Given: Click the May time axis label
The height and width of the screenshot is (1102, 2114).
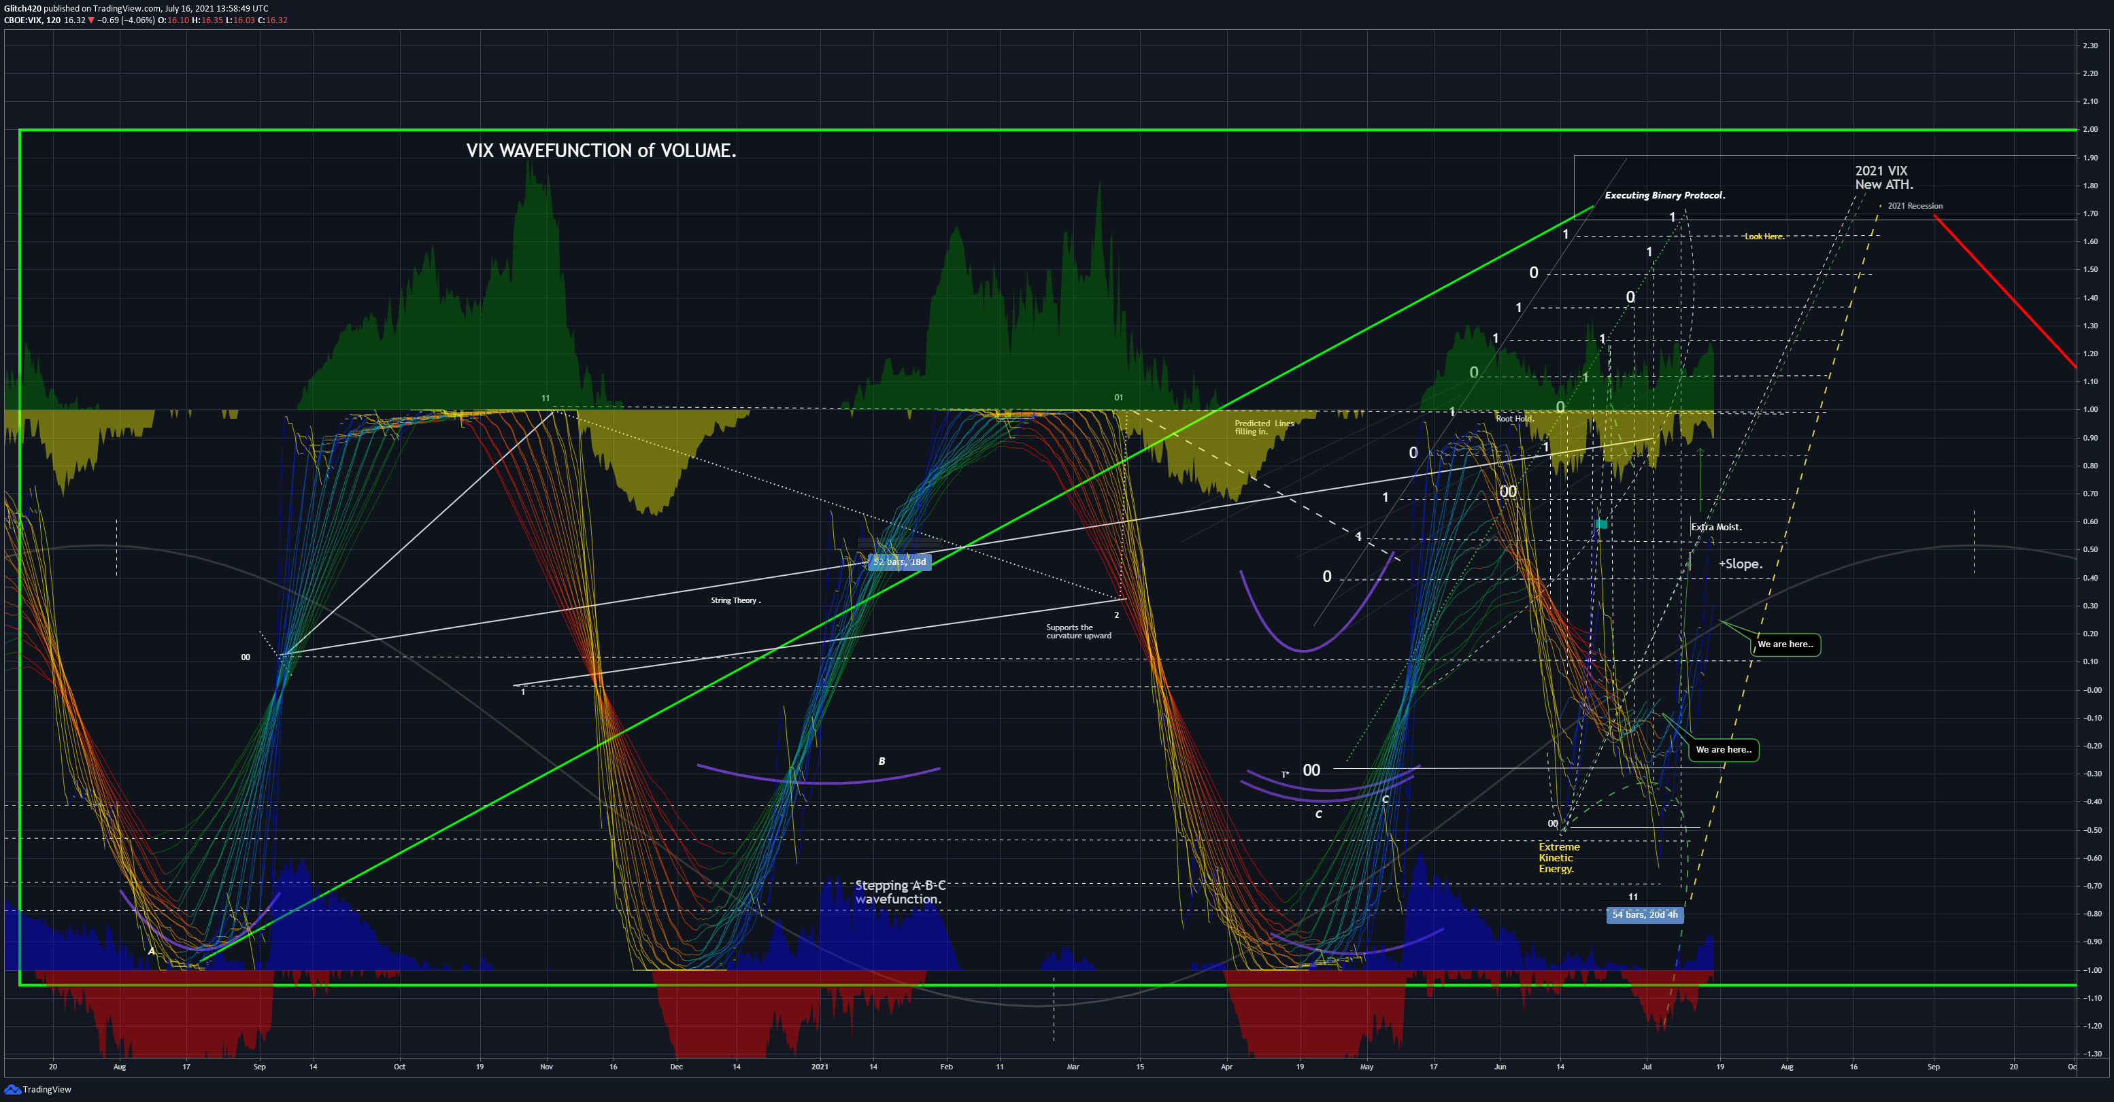Looking at the screenshot, I should (1366, 1067).
